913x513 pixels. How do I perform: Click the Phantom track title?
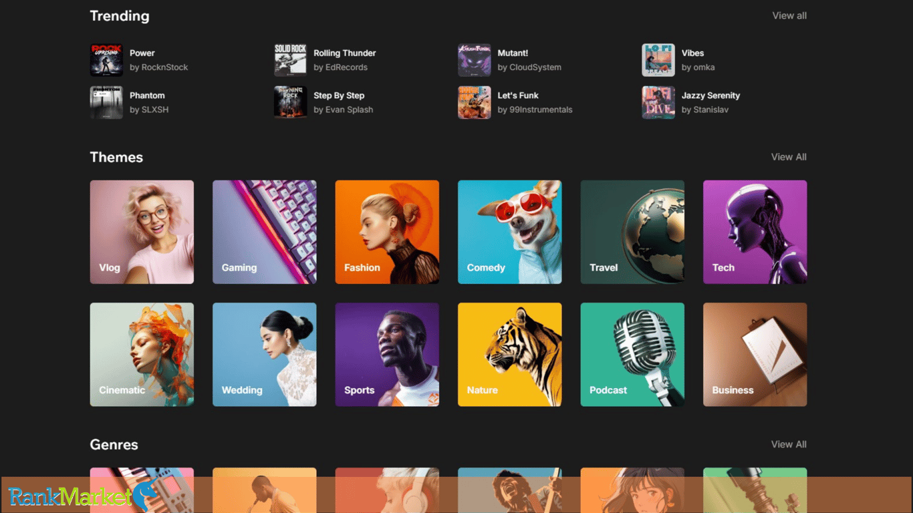[x=147, y=96]
